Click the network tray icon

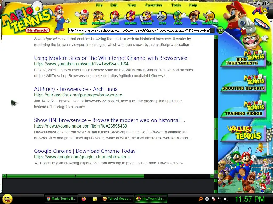220,199
